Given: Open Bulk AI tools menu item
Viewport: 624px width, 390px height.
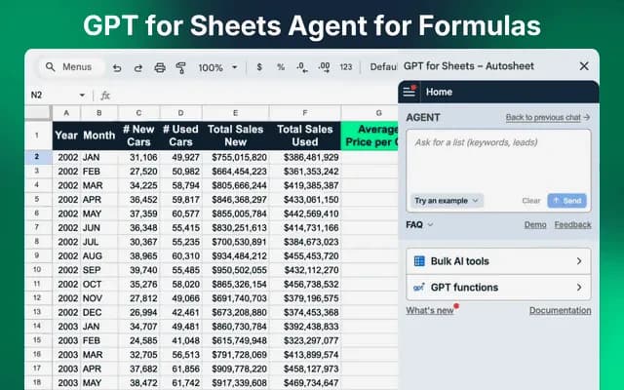Looking at the screenshot, I should pos(498,261).
